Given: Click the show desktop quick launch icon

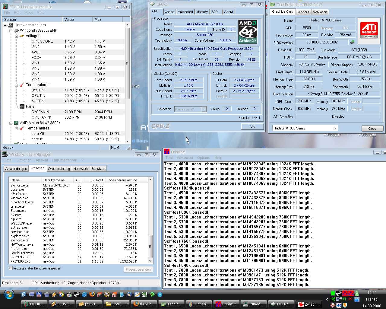Looking at the screenshot, I should pos(32,294).
